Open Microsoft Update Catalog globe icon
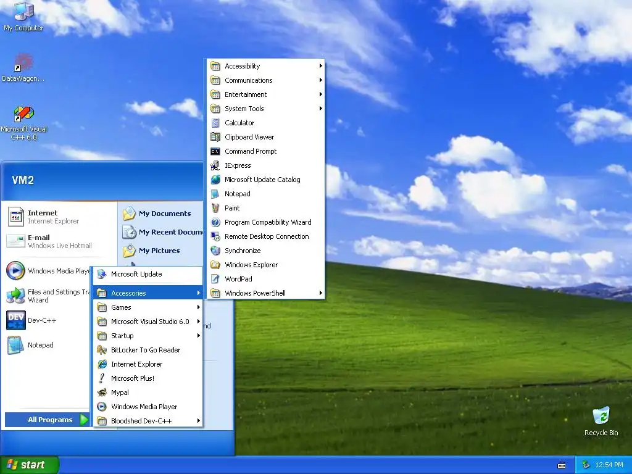Viewport: 632px width, 474px height. click(x=215, y=180)
